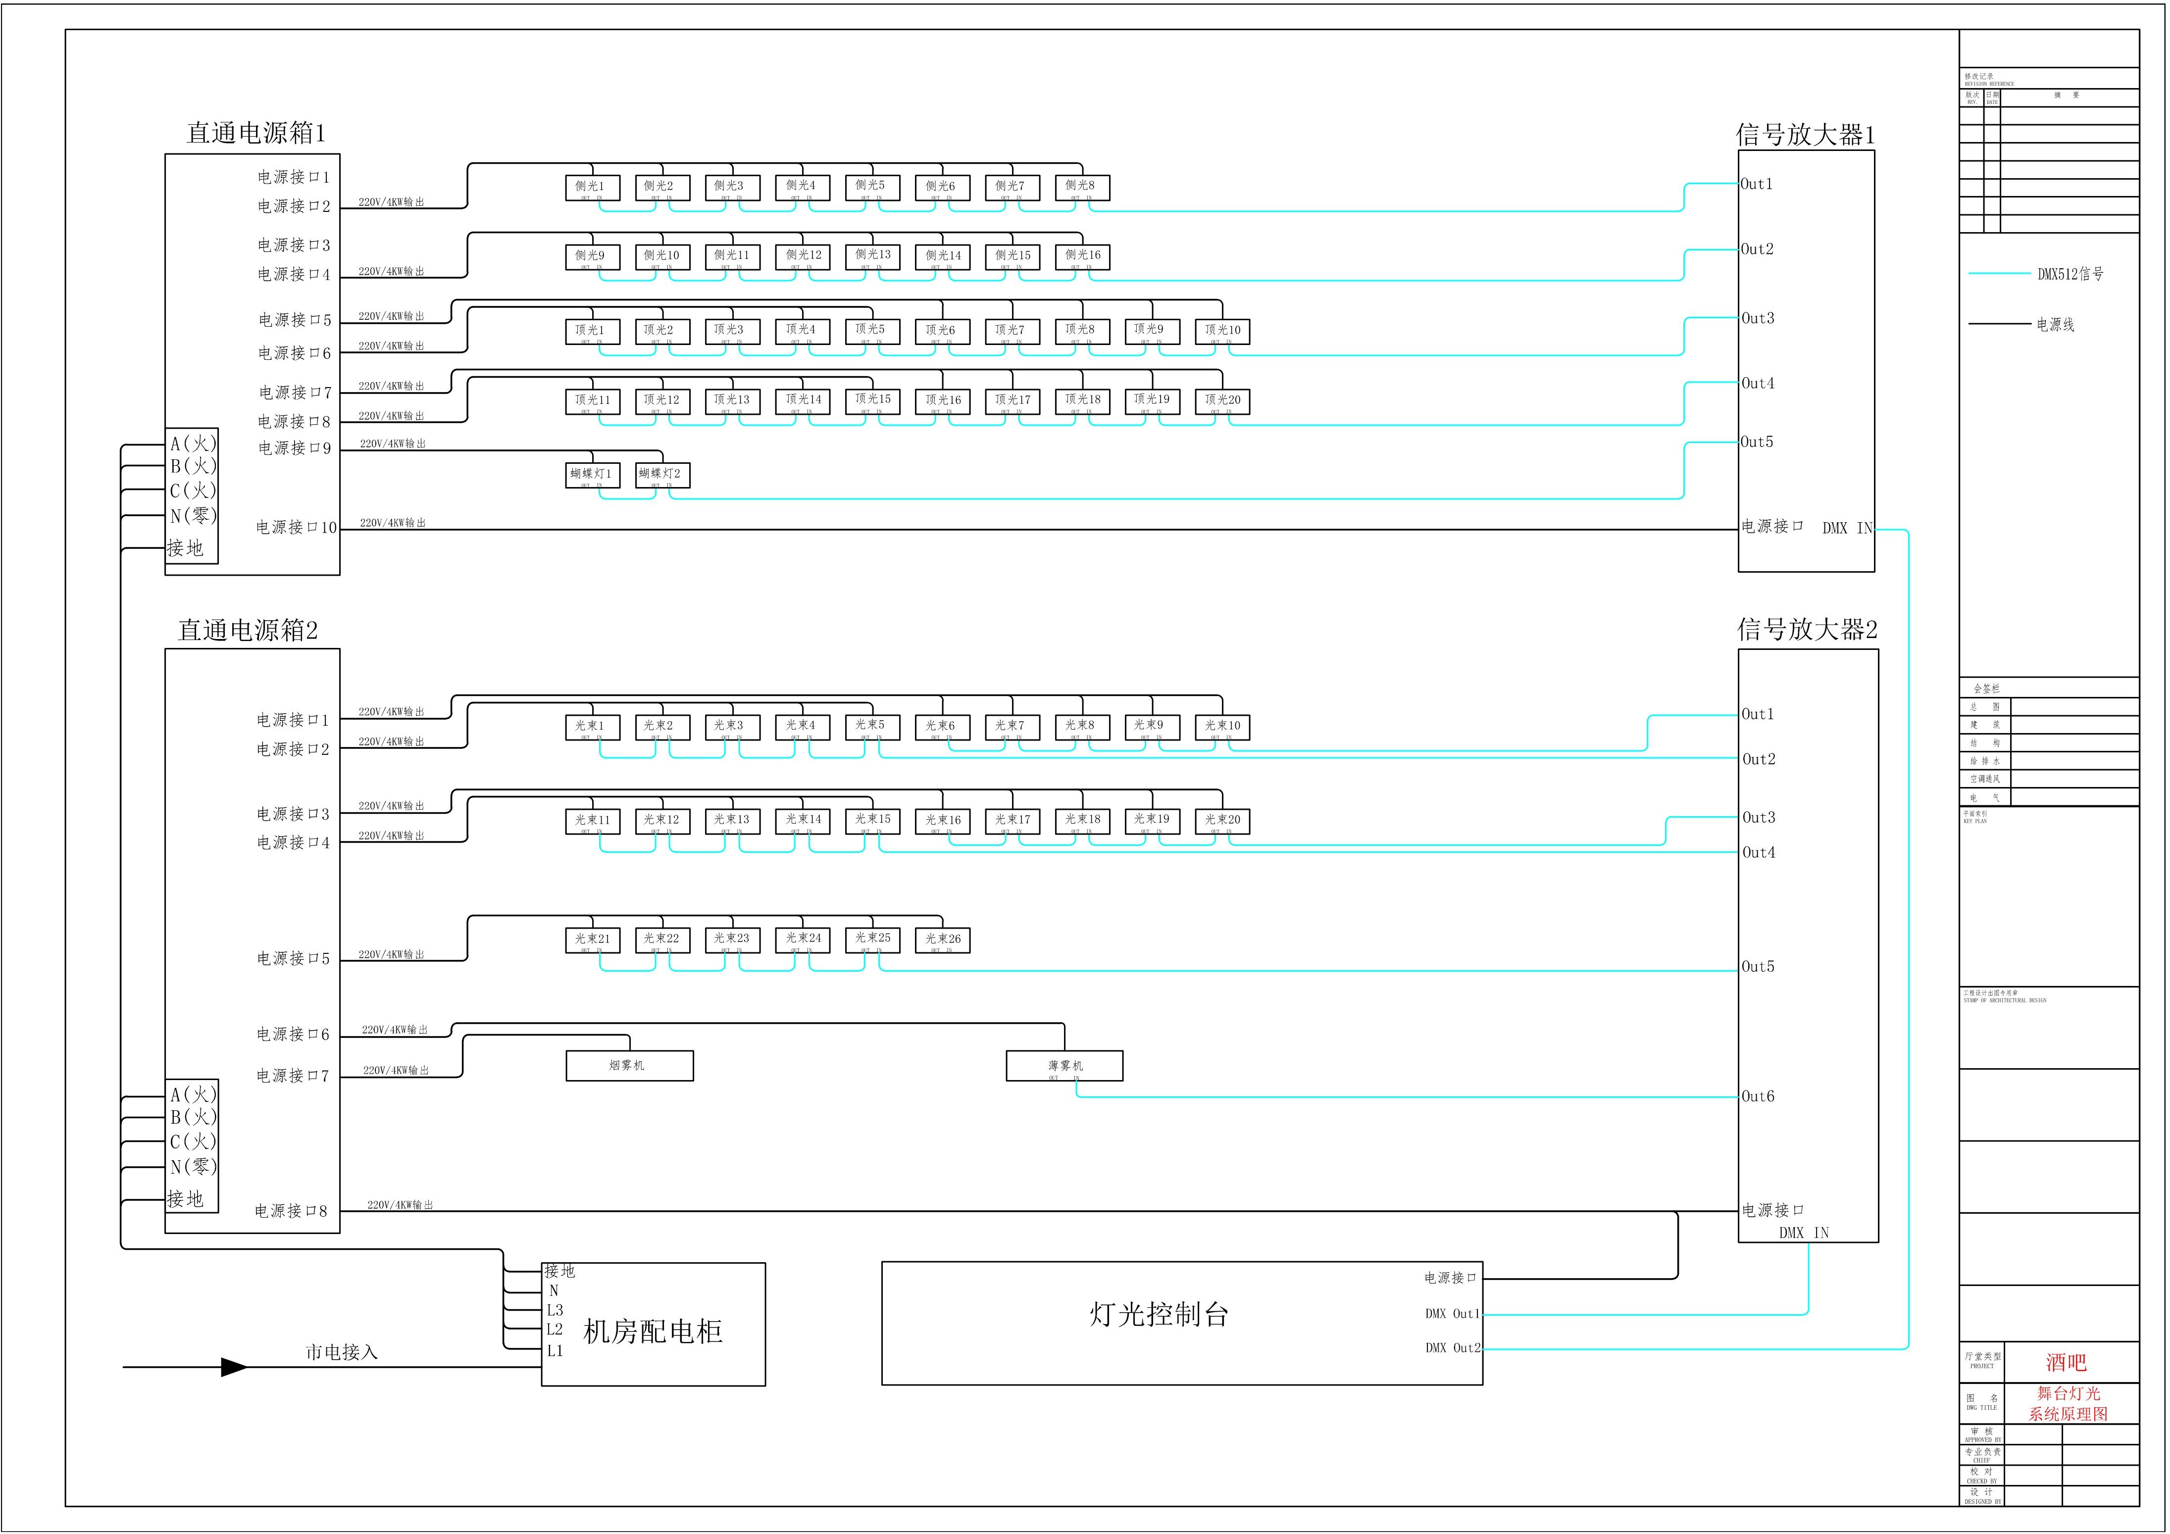Click the 电源线 legend entry
The image size is (2170, 1534).
[x=2021, y=325]
